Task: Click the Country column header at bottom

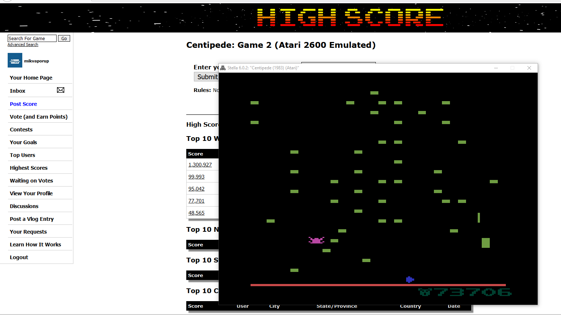Action: 411,306
